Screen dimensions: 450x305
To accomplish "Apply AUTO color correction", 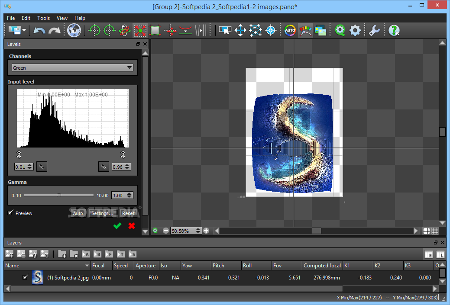I will tap(290, 30).
